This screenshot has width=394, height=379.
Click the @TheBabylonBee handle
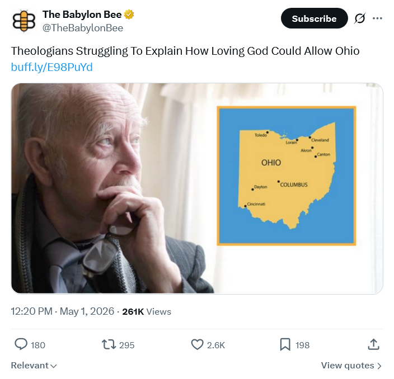[x=83, y=28]
